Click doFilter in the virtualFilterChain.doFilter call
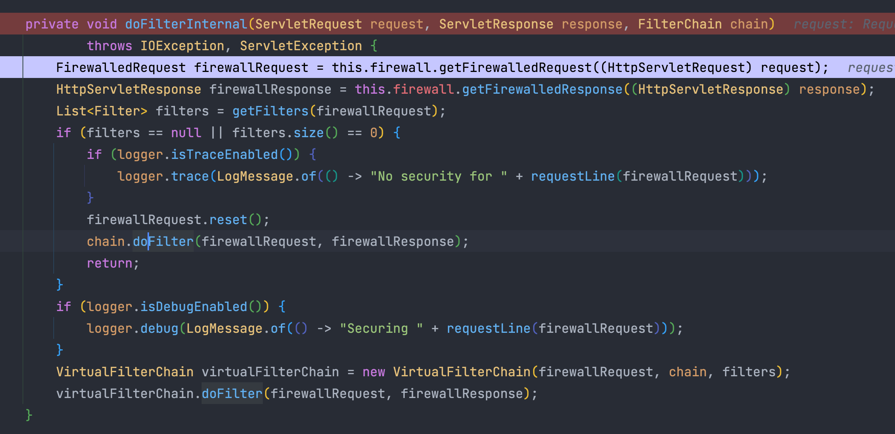Image resolution: width=895 pixels, height=434 pixels. coord(232,394)
